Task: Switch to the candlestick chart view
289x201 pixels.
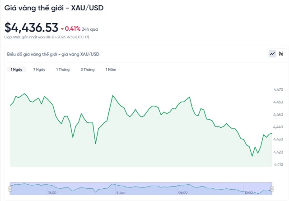Action: click(x=281, y=54)
